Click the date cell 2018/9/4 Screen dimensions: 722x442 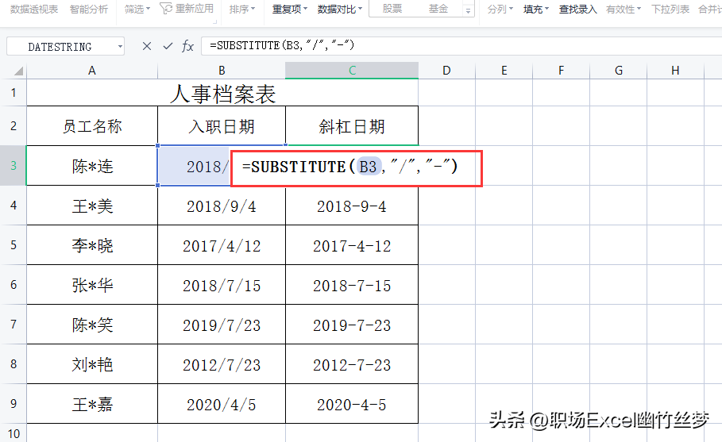point(222,206)
